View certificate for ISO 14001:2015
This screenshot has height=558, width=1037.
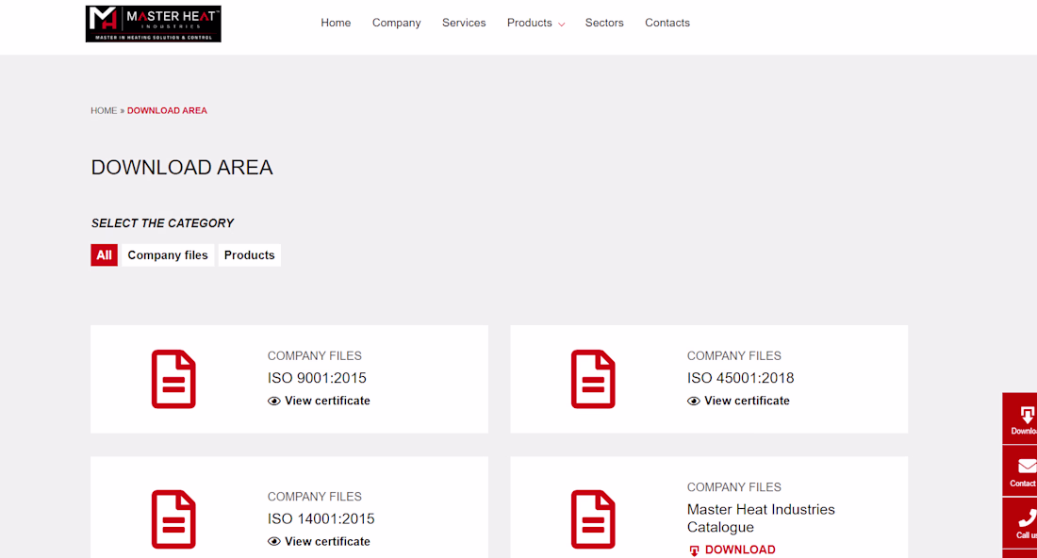[x=327, y=541]
